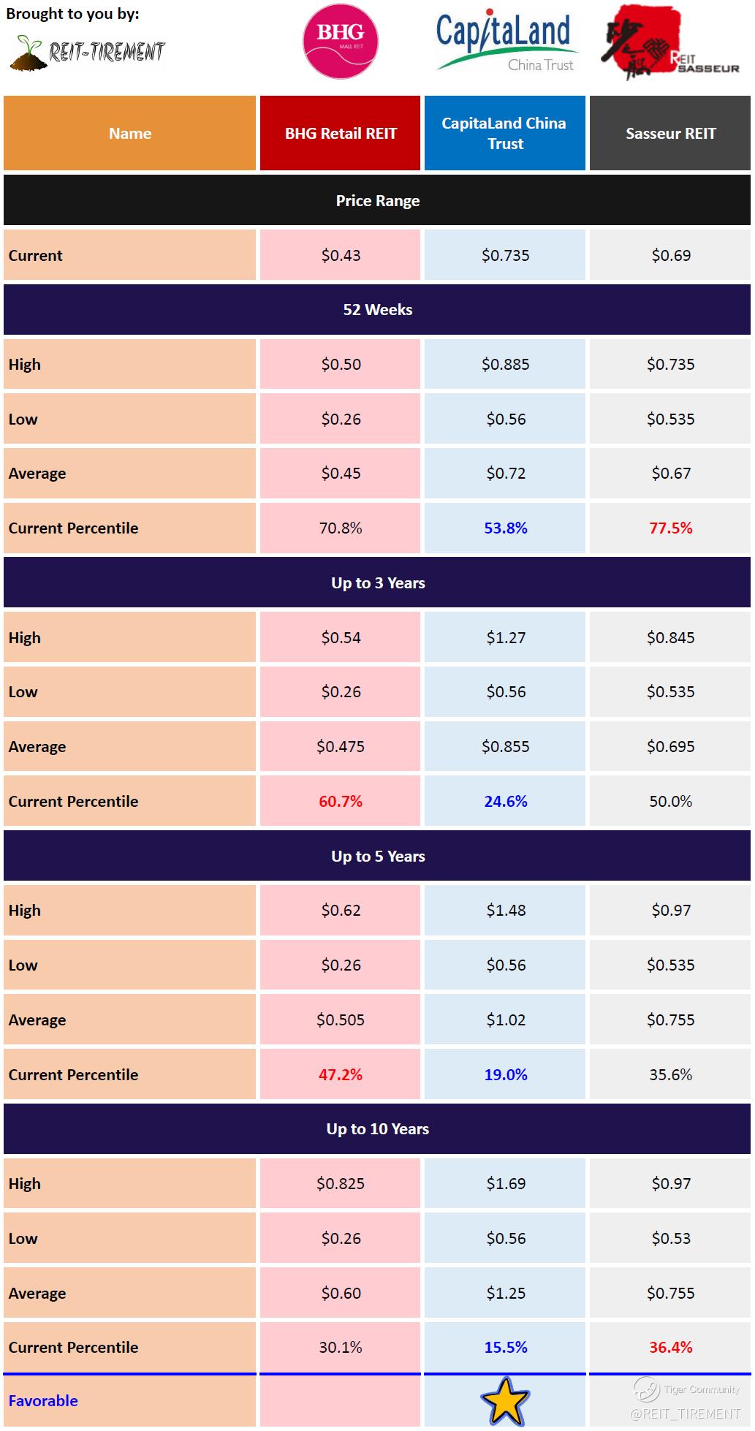This screenshot has width=755, height=1431.
Task: Click the pink BHG Mall REIT logo
Action: pyautogui.click(x=340, y=41)
